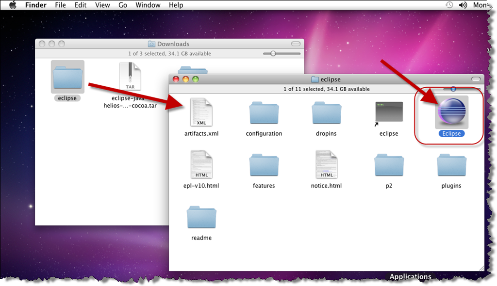Open the Apple menu icon
497x286 pixels.
pyautogui.click(x=13, y=5)
